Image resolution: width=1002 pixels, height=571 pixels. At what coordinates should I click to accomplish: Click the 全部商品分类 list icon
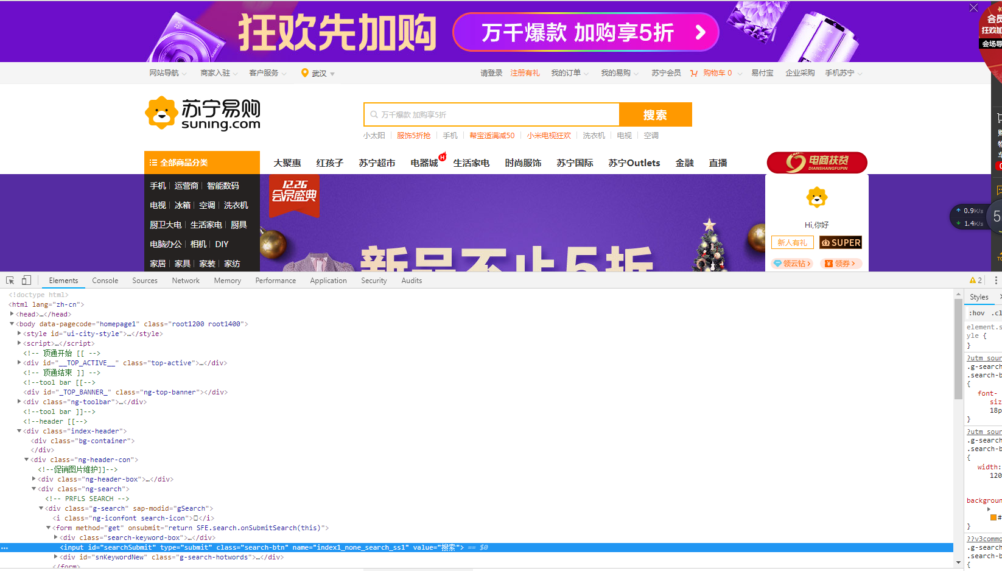[153, 163]
